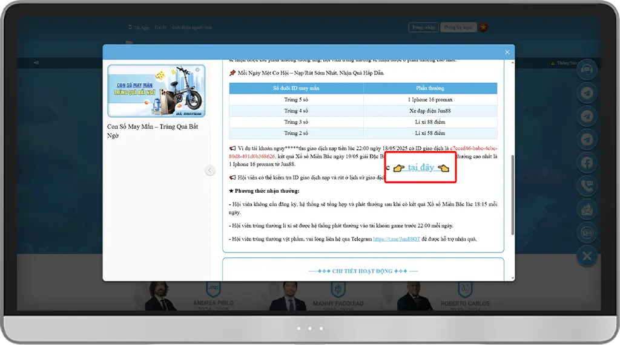
Task: Click the speaker icon on announcement bar
Action: tap(36, 62)
